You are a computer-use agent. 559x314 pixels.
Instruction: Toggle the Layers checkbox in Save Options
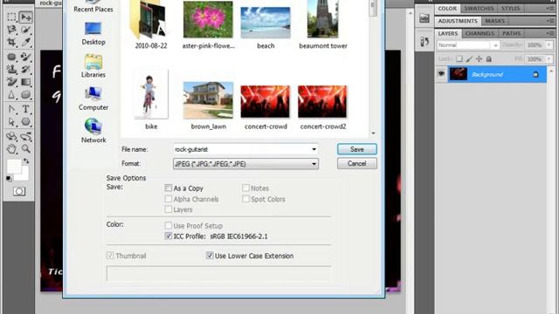pyautogui.click(x=169, y=209)
